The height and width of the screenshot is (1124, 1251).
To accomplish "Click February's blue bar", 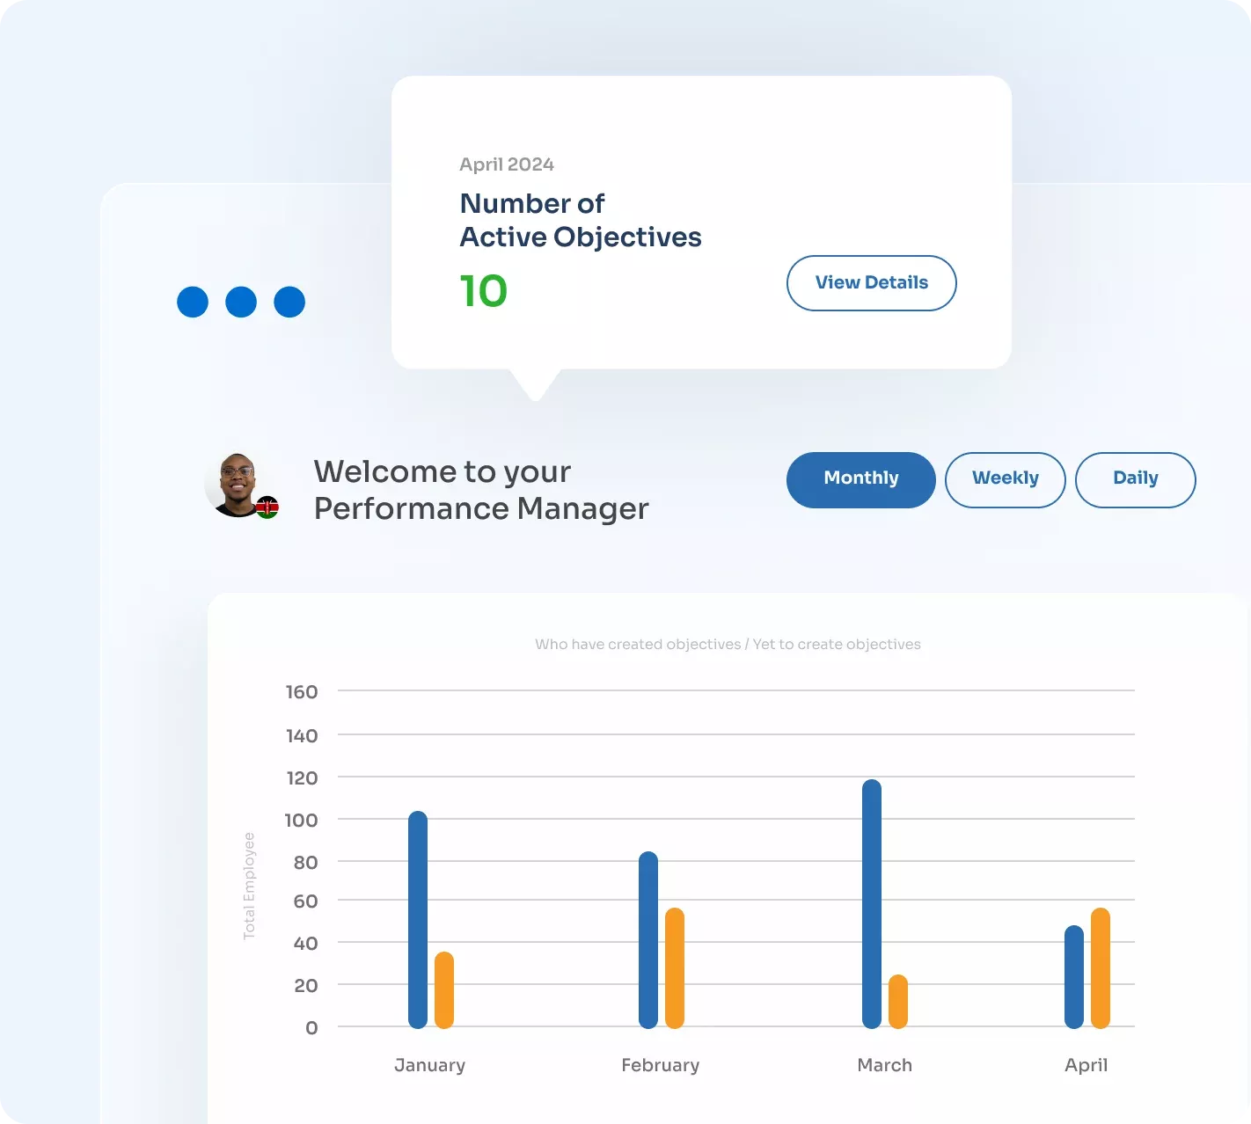I will [648, 939].
